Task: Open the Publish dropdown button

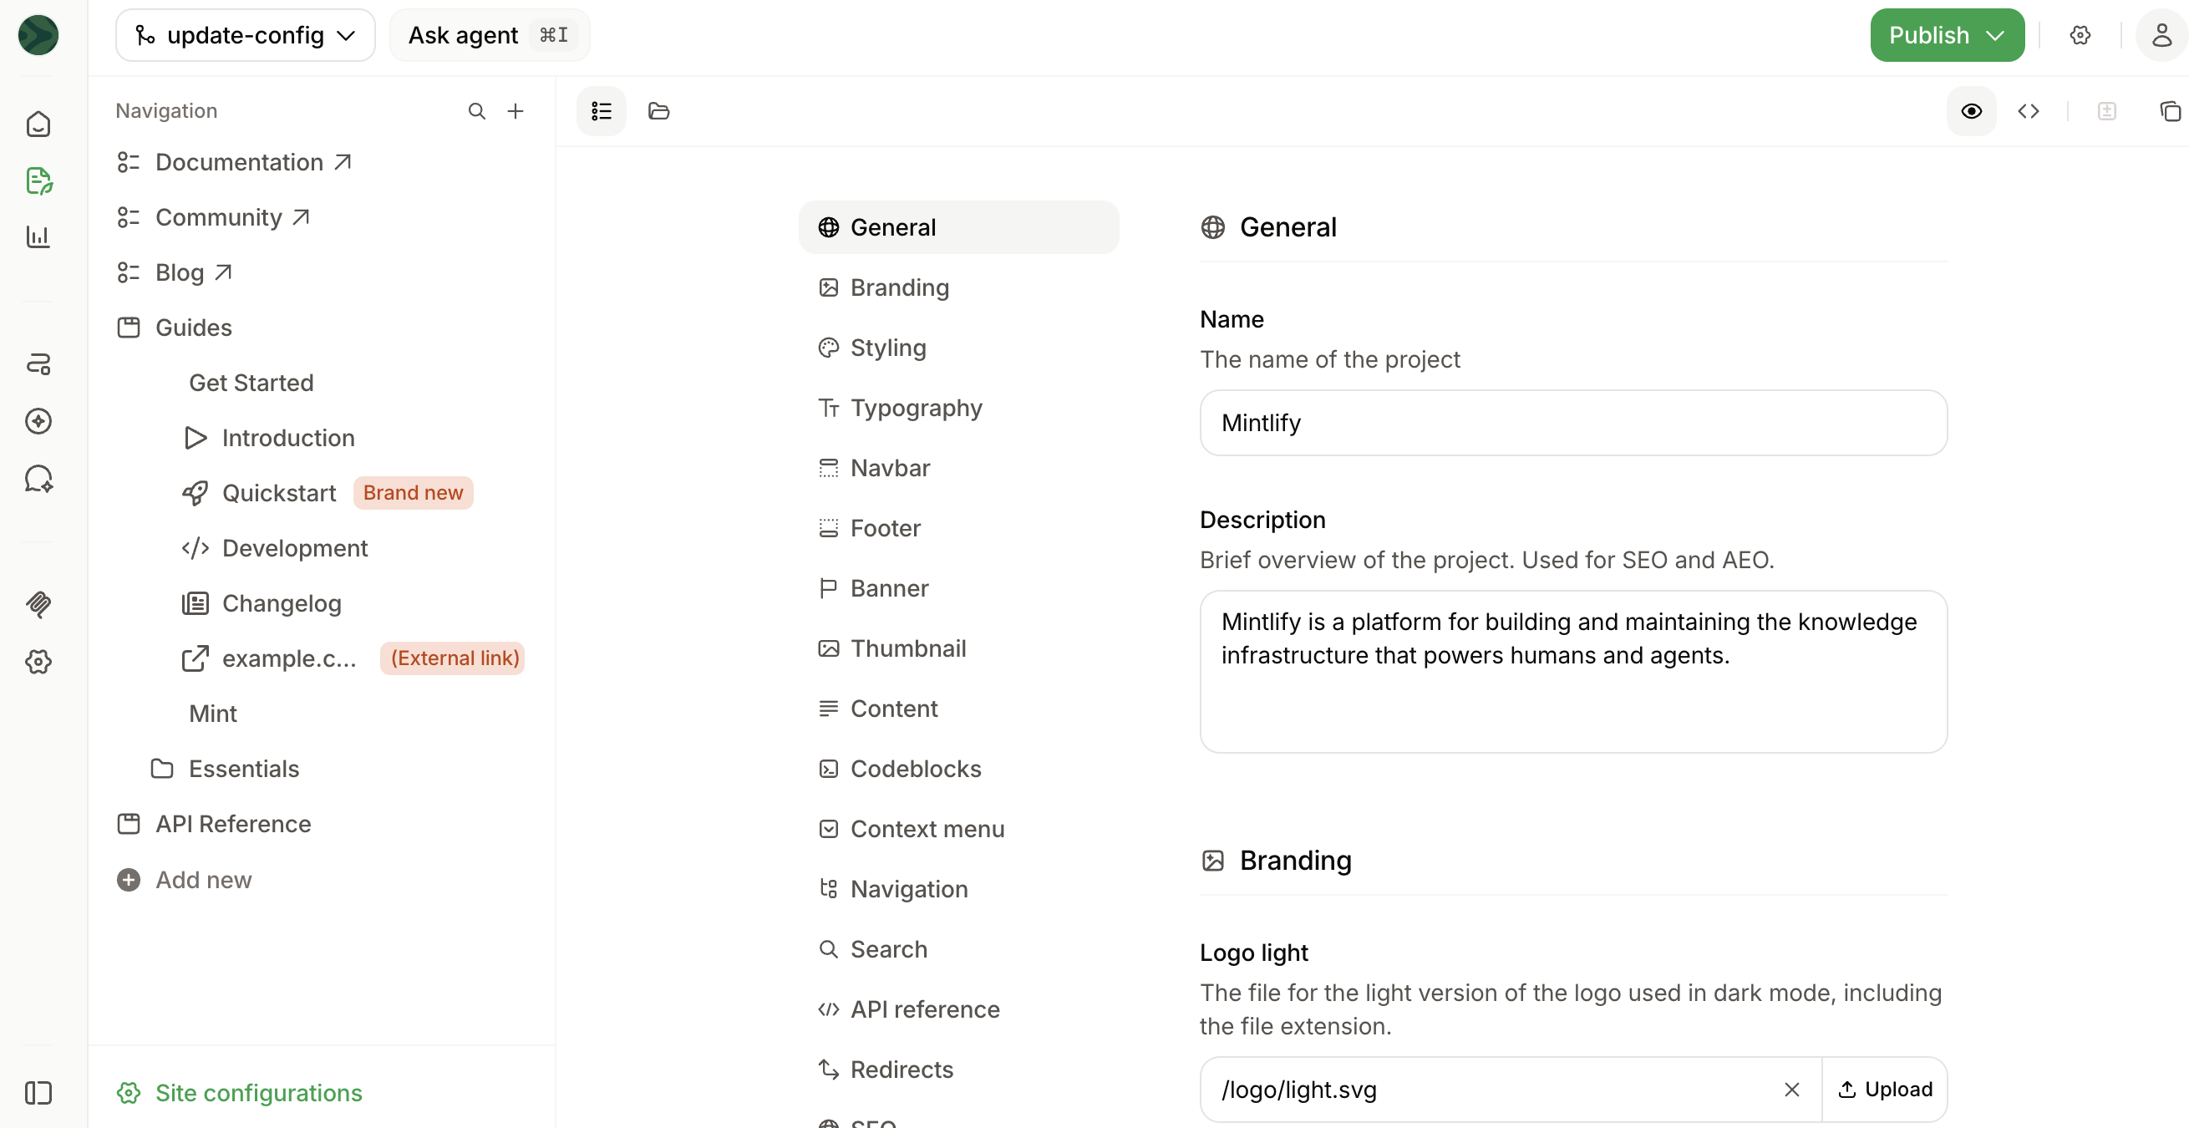Action: [1947, 35]
